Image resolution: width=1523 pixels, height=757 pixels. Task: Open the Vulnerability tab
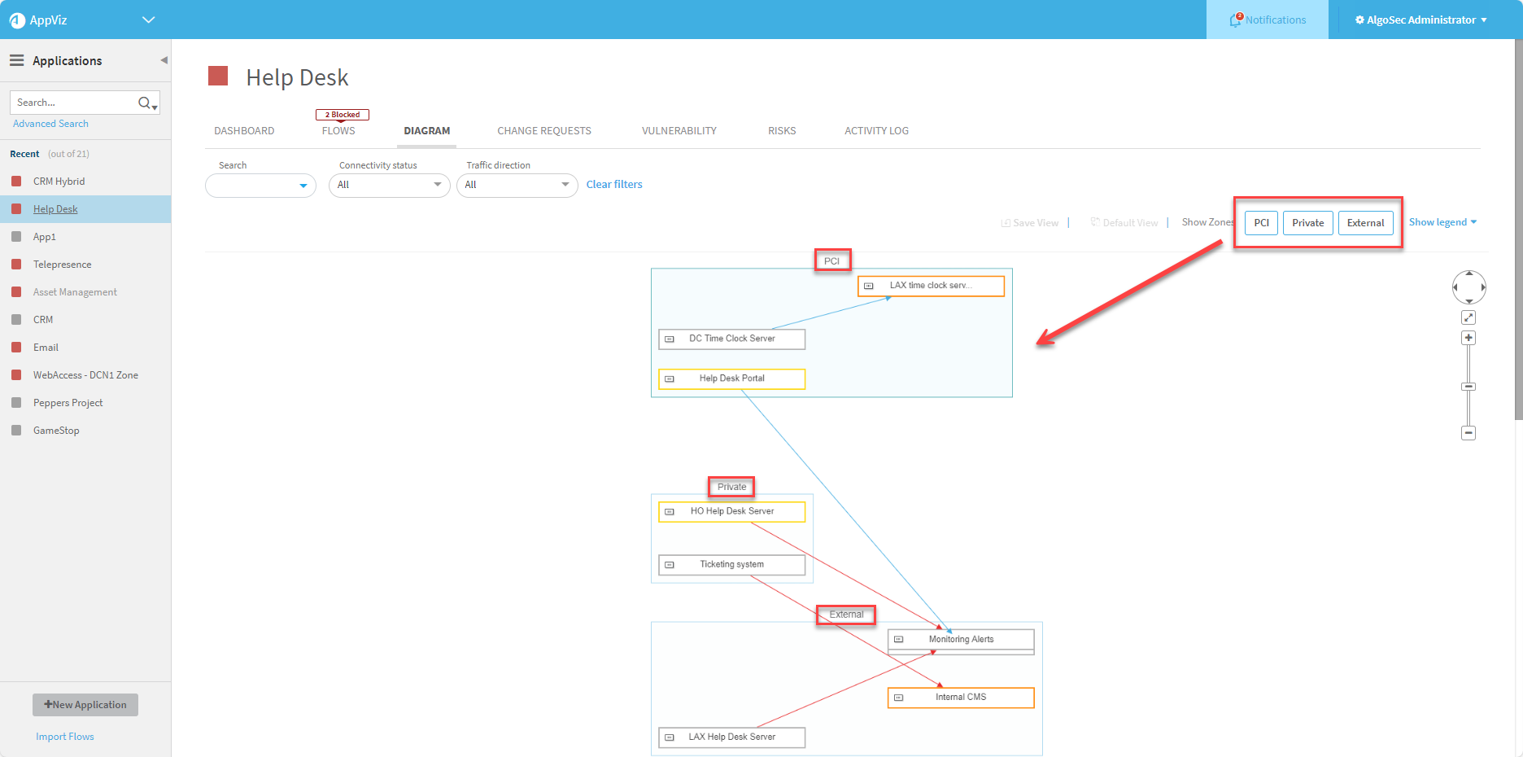[x=679, y=131]
